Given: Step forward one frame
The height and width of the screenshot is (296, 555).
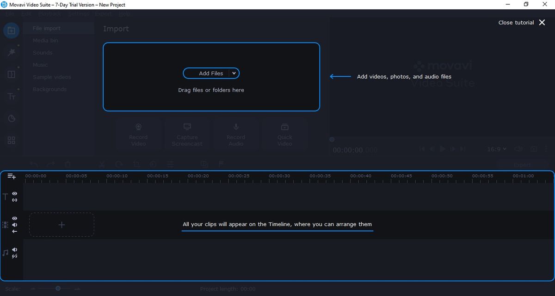Looking at the screenshot, I should click(453, 149).
